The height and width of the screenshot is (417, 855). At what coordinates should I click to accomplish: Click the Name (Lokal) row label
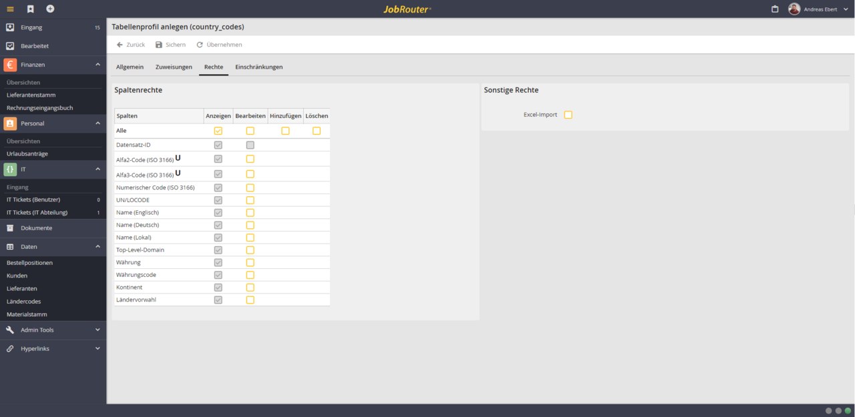[134, 238]
